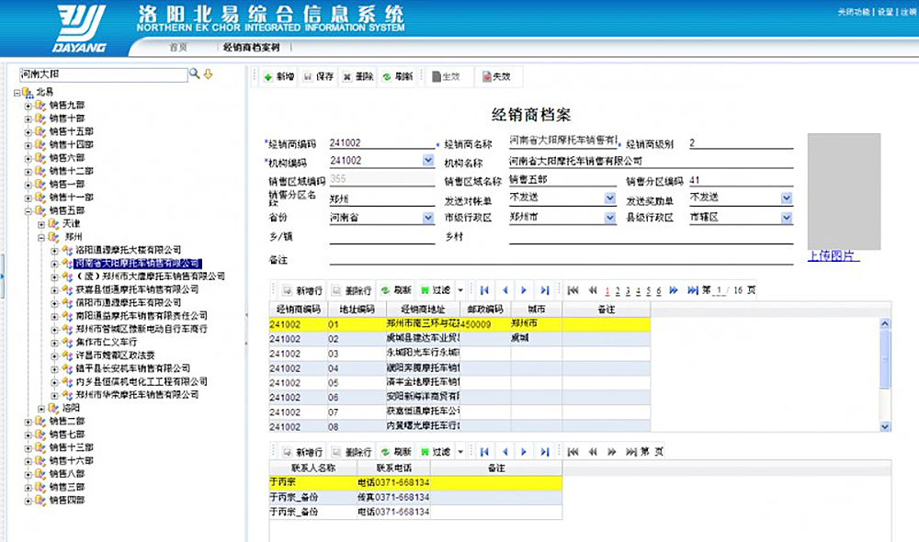Open the 发送奖励单 dropdown

pos(787,198)
